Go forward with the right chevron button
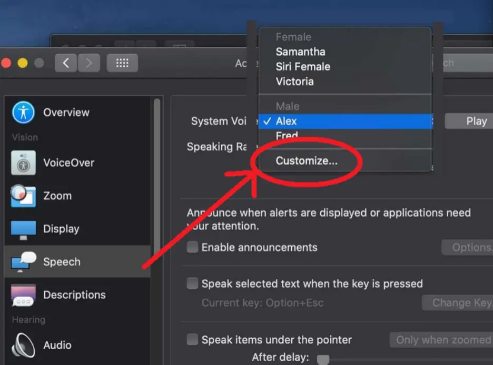Image resolution: width=493 pixels, height=365 pixels. click(x=89, y=63)
